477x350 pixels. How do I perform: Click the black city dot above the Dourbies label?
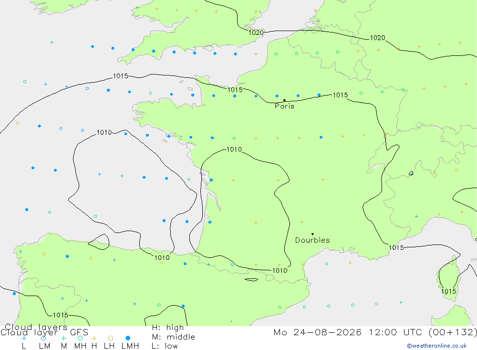(312, 234)
